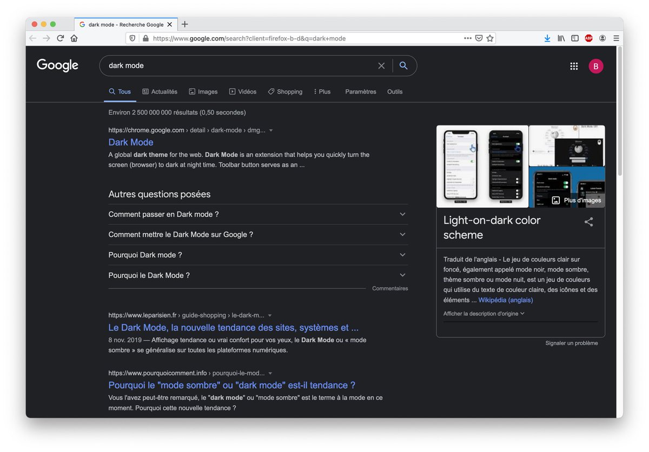Viewport: 649px width, 452px height.
Task: Open Firefox downloads arrow
Action: [547, 38]
